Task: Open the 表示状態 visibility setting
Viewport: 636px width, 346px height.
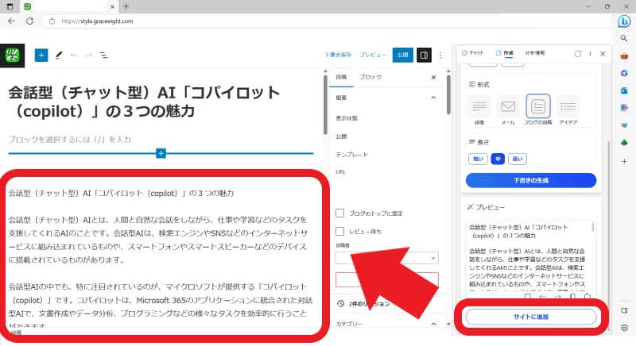Action: click(x=347, y=118)
